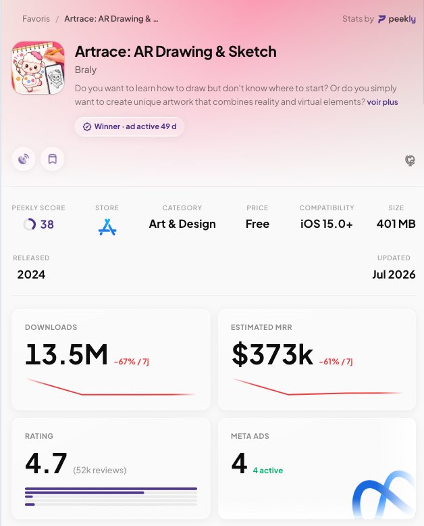Image resolution: width=424 pixels, height=526 pixels.
Task: Click the Peekly Score value 38
Action: [x=47, y=224]
